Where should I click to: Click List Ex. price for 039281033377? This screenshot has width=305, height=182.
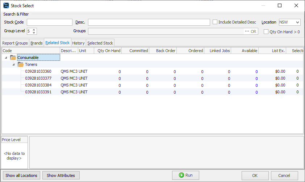point(280,78)
